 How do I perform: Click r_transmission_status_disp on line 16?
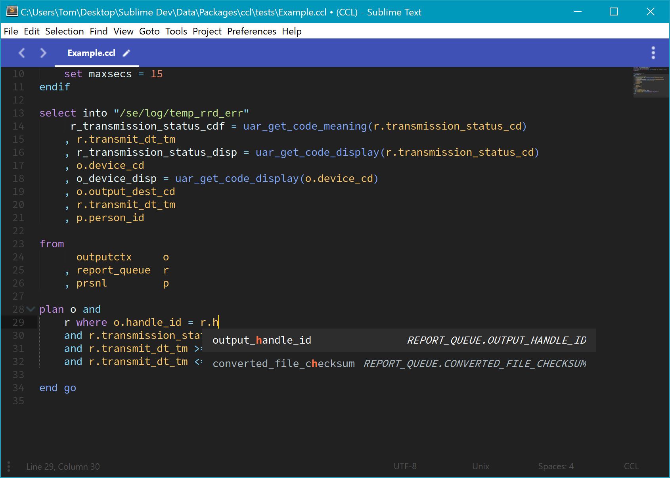[x=157, y=153]
